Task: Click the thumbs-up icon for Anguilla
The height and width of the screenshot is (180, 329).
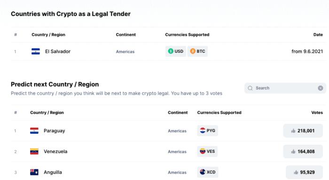Action: click(x=296, y=172)
